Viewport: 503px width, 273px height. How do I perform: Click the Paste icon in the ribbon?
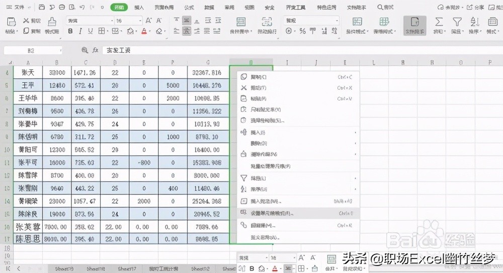point(11,22)
